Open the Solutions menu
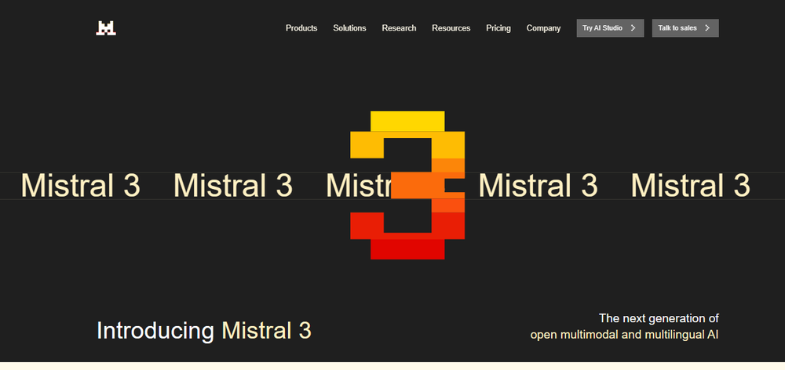Screen dimensions: 785x370 (x=349, y=28)
